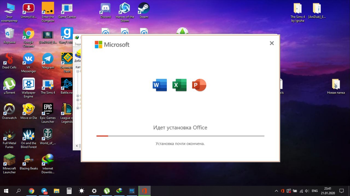Image resolution: width=350 pixels, height=196 pixels.
Task: Open battery status in system tray
Action: pyautogui.click(x=295, y=191)
